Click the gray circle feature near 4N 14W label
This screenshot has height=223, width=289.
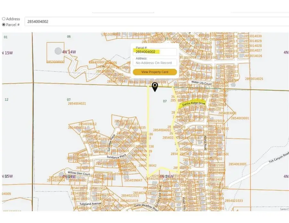(58, 51)
